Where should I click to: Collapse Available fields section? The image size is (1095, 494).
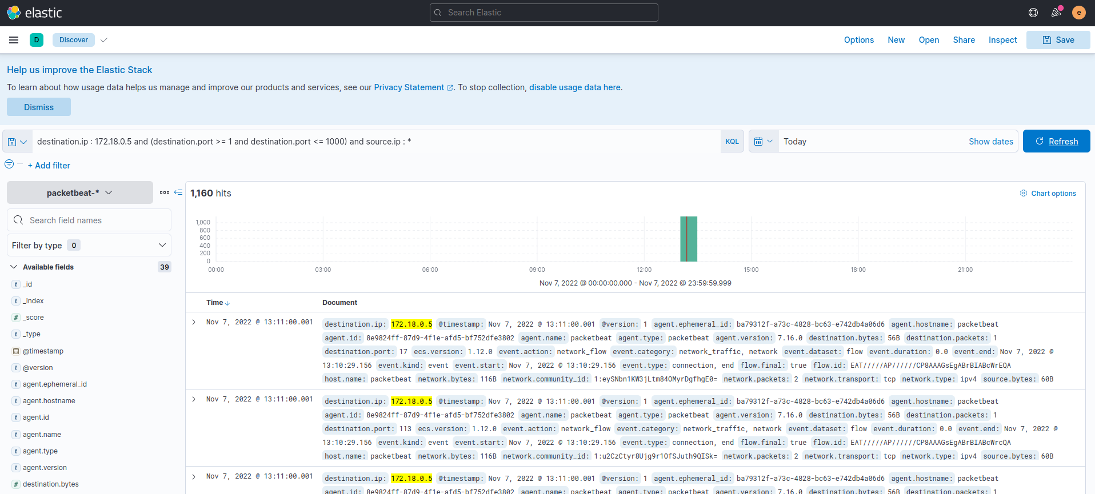14,267
